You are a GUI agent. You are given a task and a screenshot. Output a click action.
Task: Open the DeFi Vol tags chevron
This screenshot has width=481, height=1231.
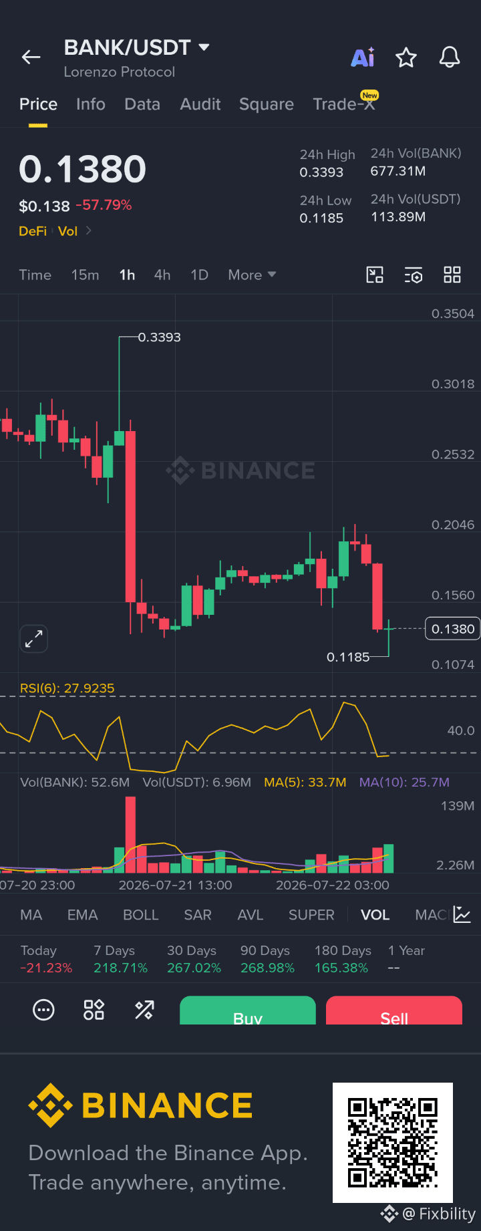(x=89, y=231)
